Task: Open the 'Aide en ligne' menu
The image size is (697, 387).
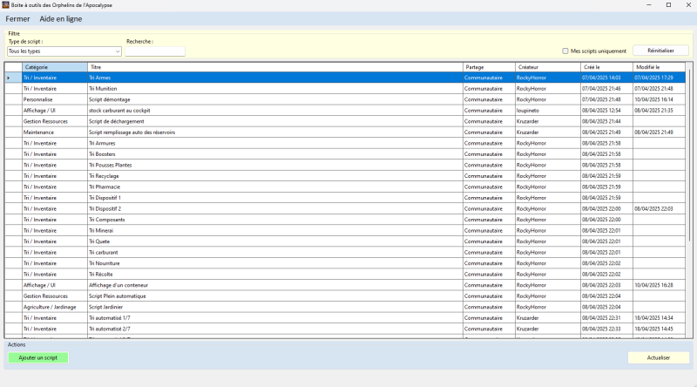Action: (x=61, y=18)
